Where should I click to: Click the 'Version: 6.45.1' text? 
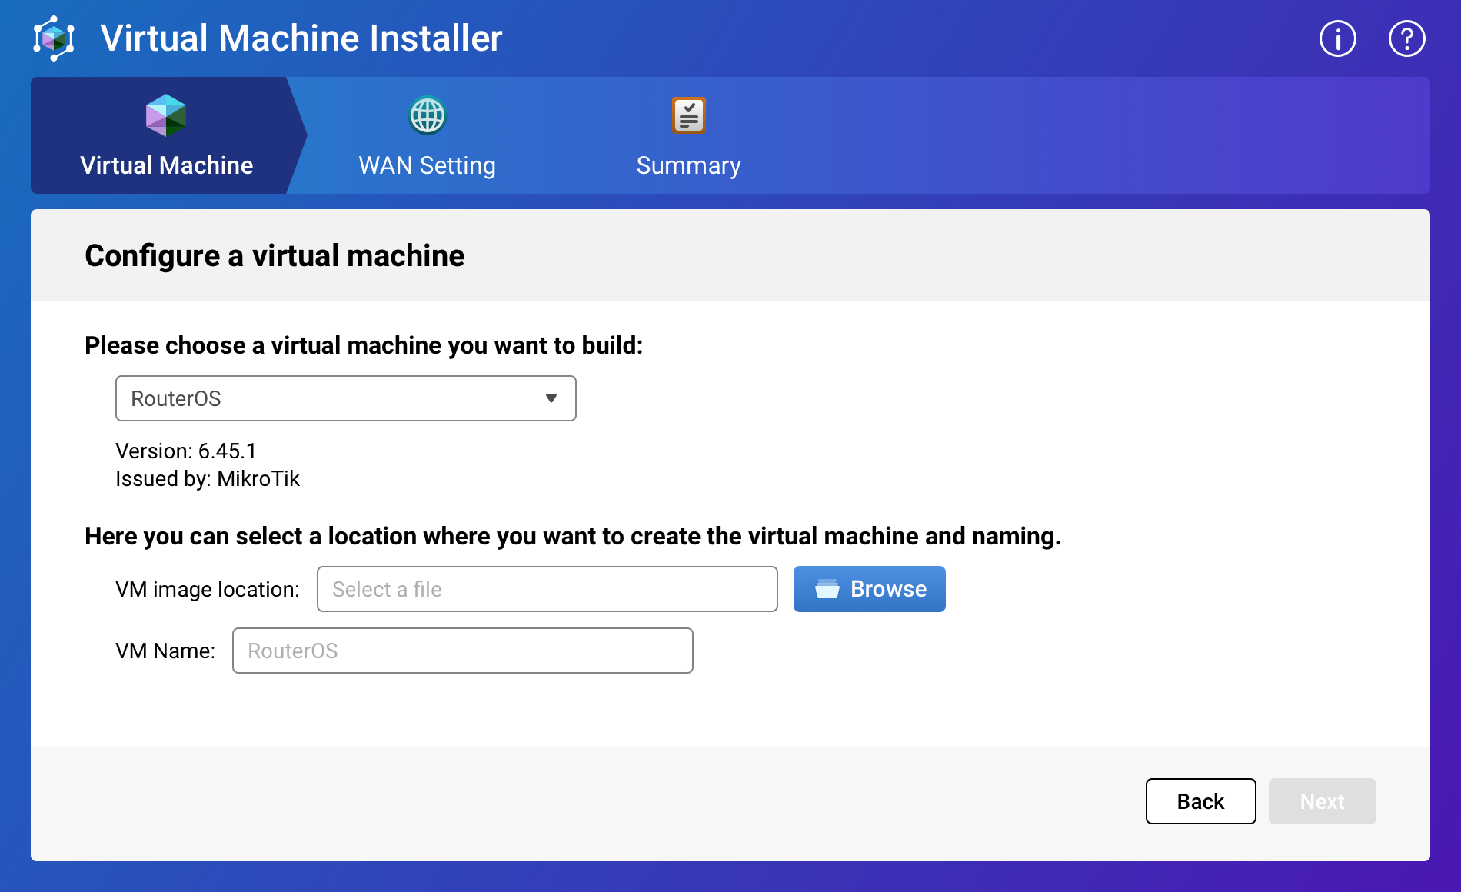pyautogui.click(x=186, y=451)
